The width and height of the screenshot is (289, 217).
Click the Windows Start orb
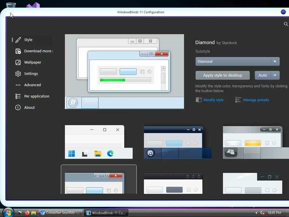click(x=8, y=212)
